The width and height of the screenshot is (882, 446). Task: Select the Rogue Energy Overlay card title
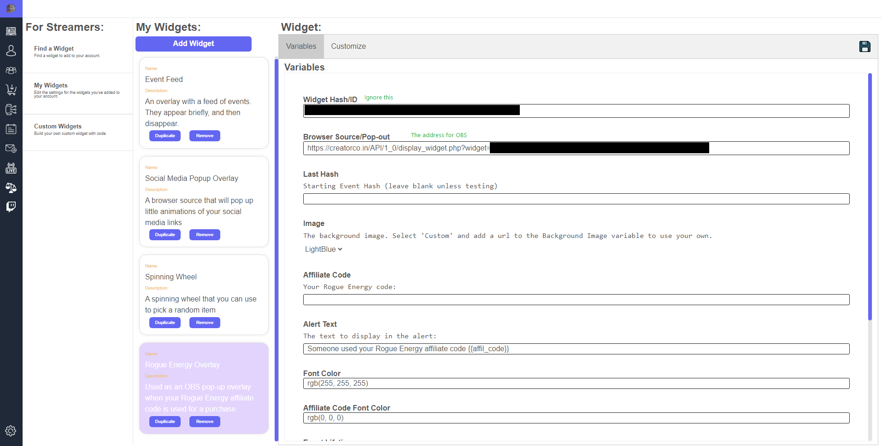coord(182,365)
